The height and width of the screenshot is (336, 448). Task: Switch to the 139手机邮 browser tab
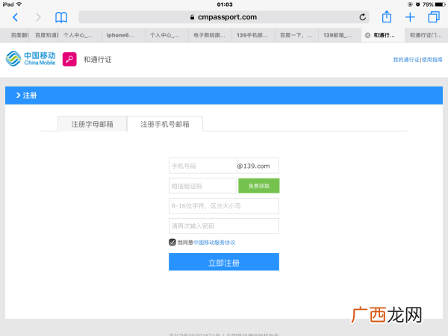point(253,35)
